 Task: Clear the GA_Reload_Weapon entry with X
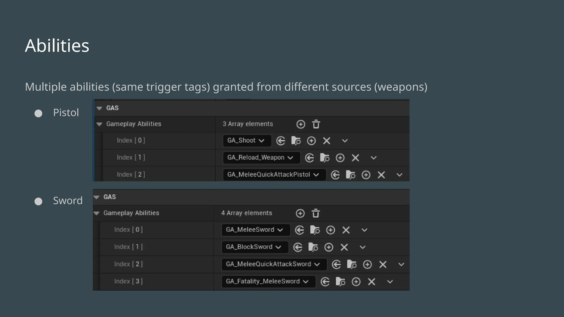pyautogui.click(x=356, y=158)
